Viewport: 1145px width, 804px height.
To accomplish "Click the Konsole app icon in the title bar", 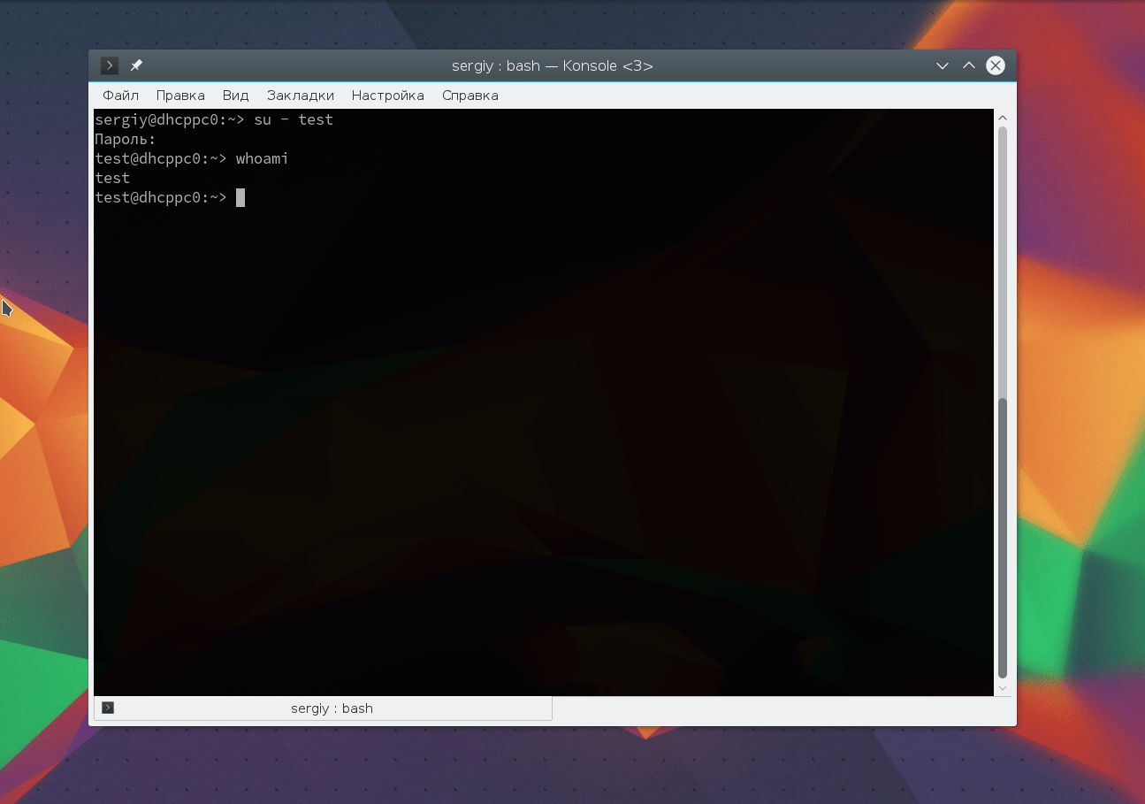I will click(108, 65).
